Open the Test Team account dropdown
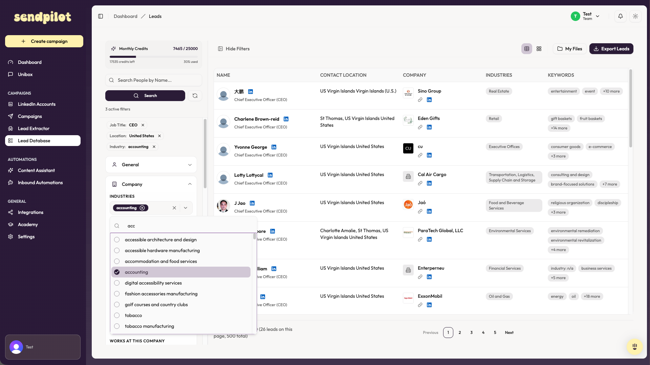The height and width of the screenshot is (365, 650). pos(598,16)
